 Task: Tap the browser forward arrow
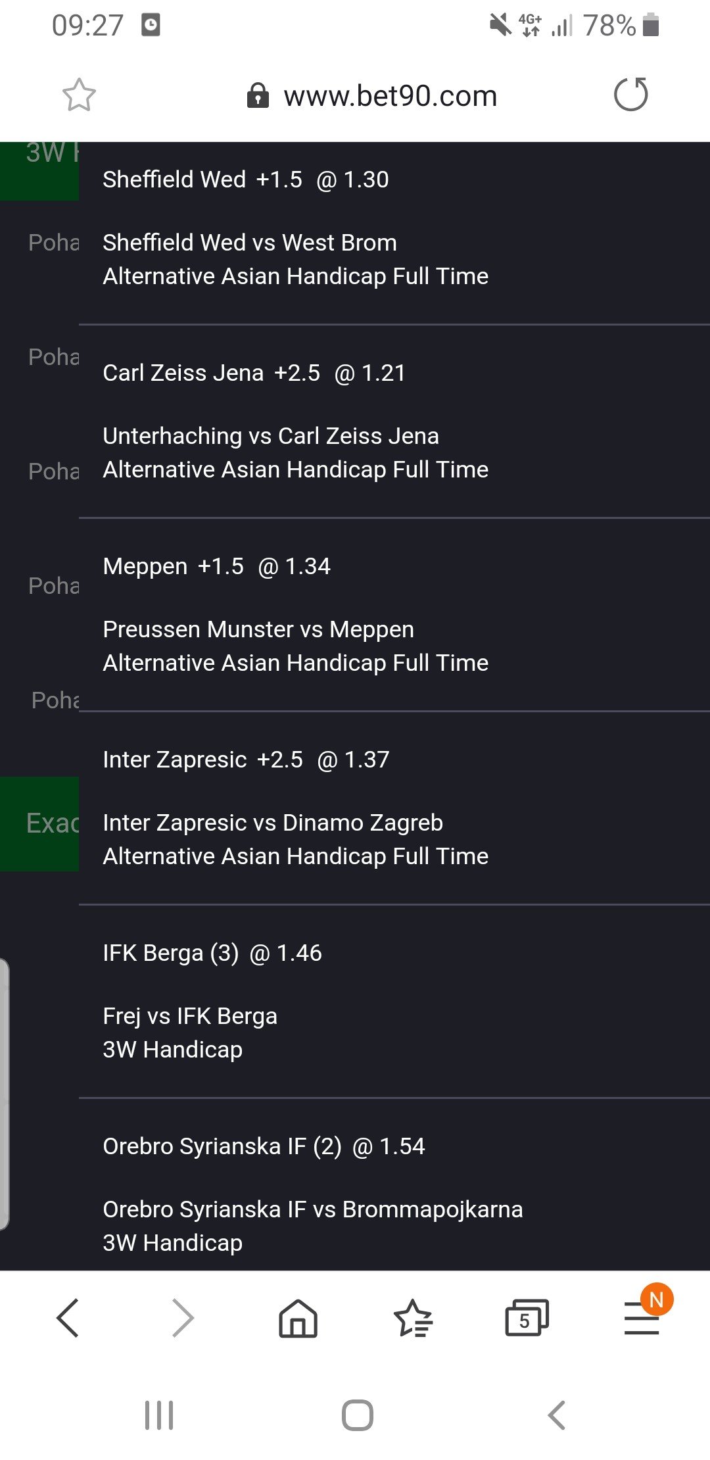click(x=183, y=1318)
